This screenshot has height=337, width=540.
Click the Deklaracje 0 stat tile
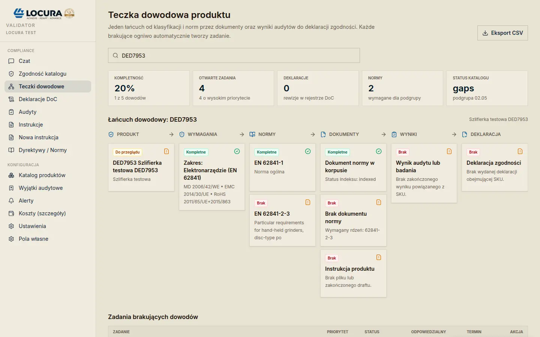coord(318,88)
